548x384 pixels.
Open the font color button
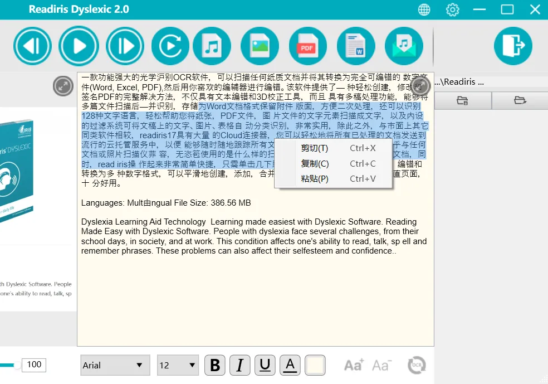click(x=290, y=365)
